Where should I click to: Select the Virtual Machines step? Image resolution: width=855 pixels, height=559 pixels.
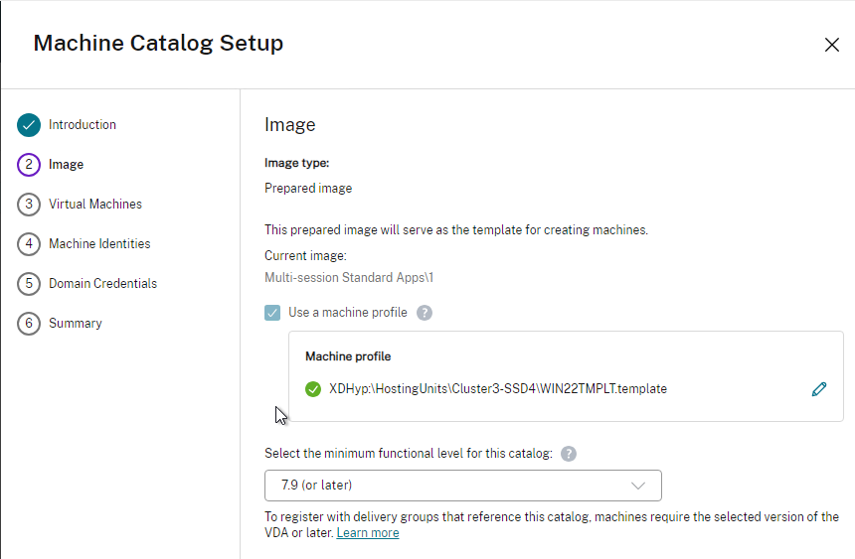(x=95, y=205)
